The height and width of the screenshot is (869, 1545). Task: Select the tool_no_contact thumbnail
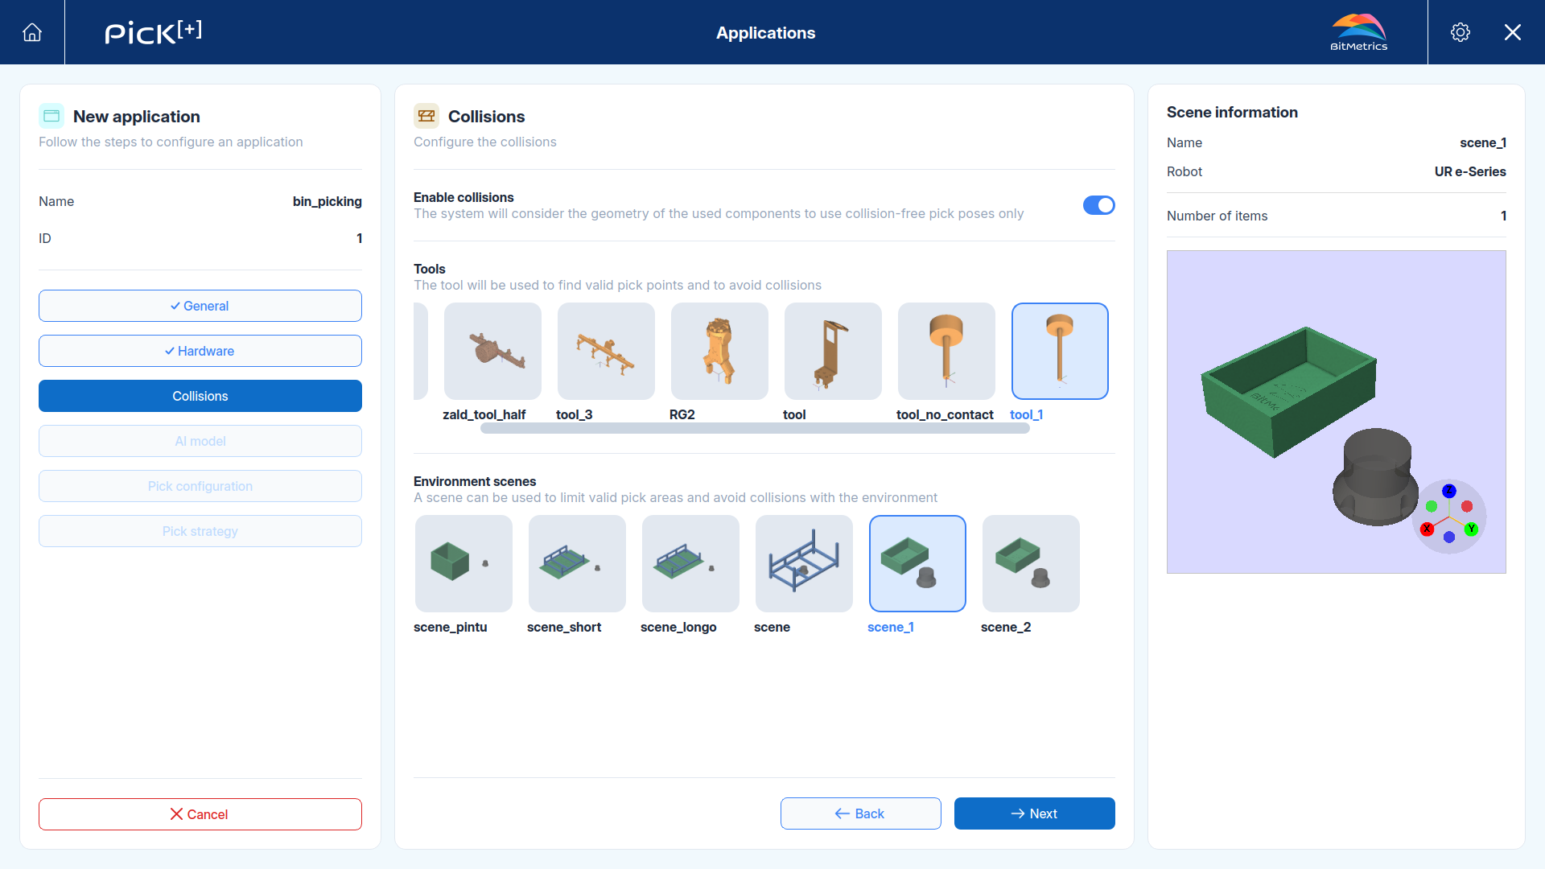[x=946, y=351]
